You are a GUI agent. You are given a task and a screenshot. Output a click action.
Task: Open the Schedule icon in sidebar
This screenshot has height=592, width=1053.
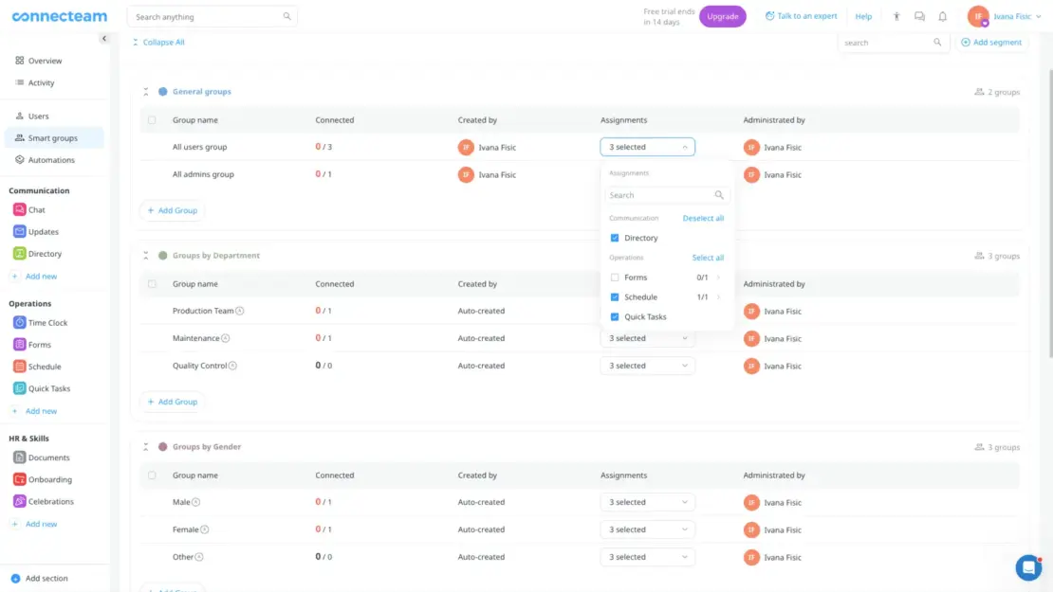20,367
